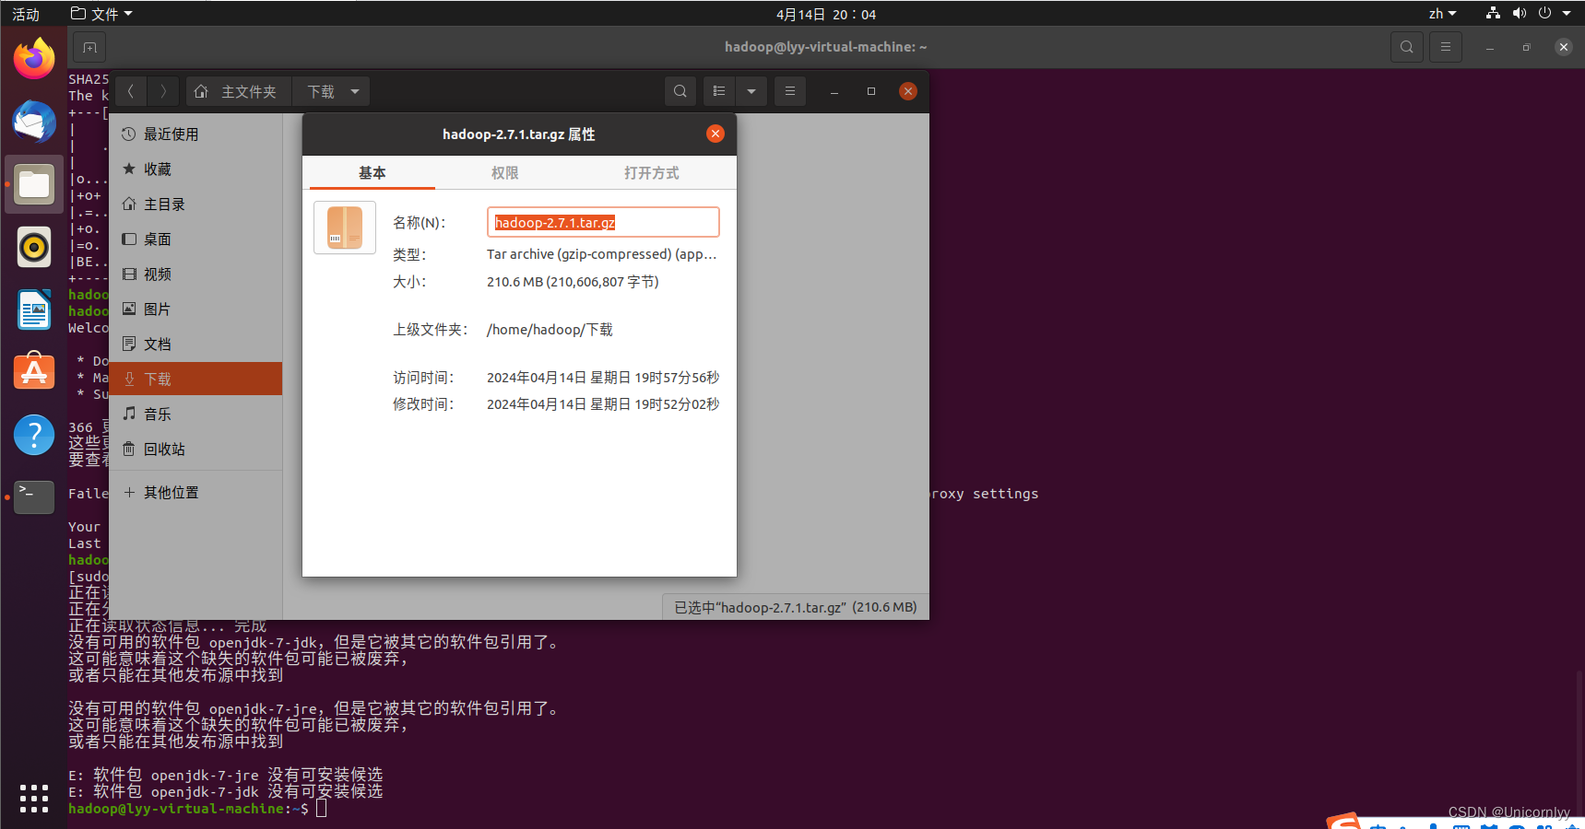Viewport: 1585px width, 829px height.
Task: Close the hadoop-2.7.1.tar.gz properties dialog
Action: 716,134
